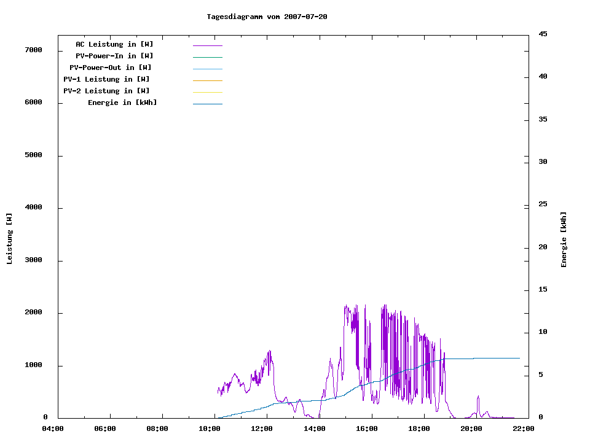Viewport: 590px width, 442px height.
Task: Click the 45 tick on right axis
Action: click(x=543, y=34)
